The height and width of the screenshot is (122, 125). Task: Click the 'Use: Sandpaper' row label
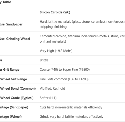pos(11,24)
